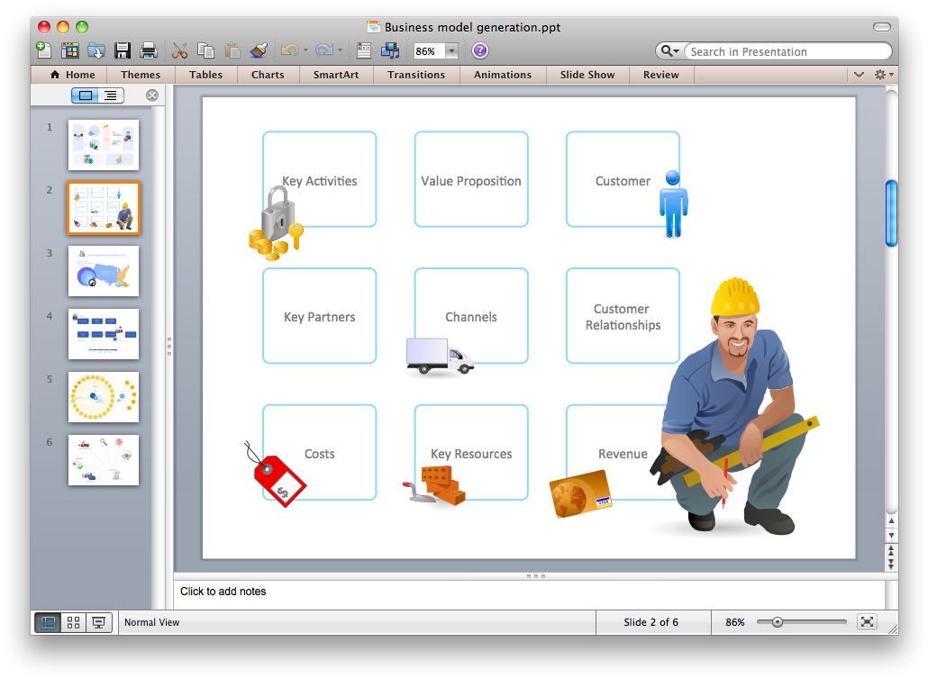This screenshot has height=678, width=928.
Task: Create a new slide from toolbar
Action: [x=43, y=50]
